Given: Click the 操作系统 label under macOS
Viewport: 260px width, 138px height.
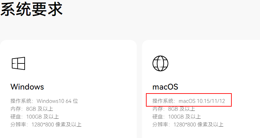Looking at the screenshot, I should point(163,101).
